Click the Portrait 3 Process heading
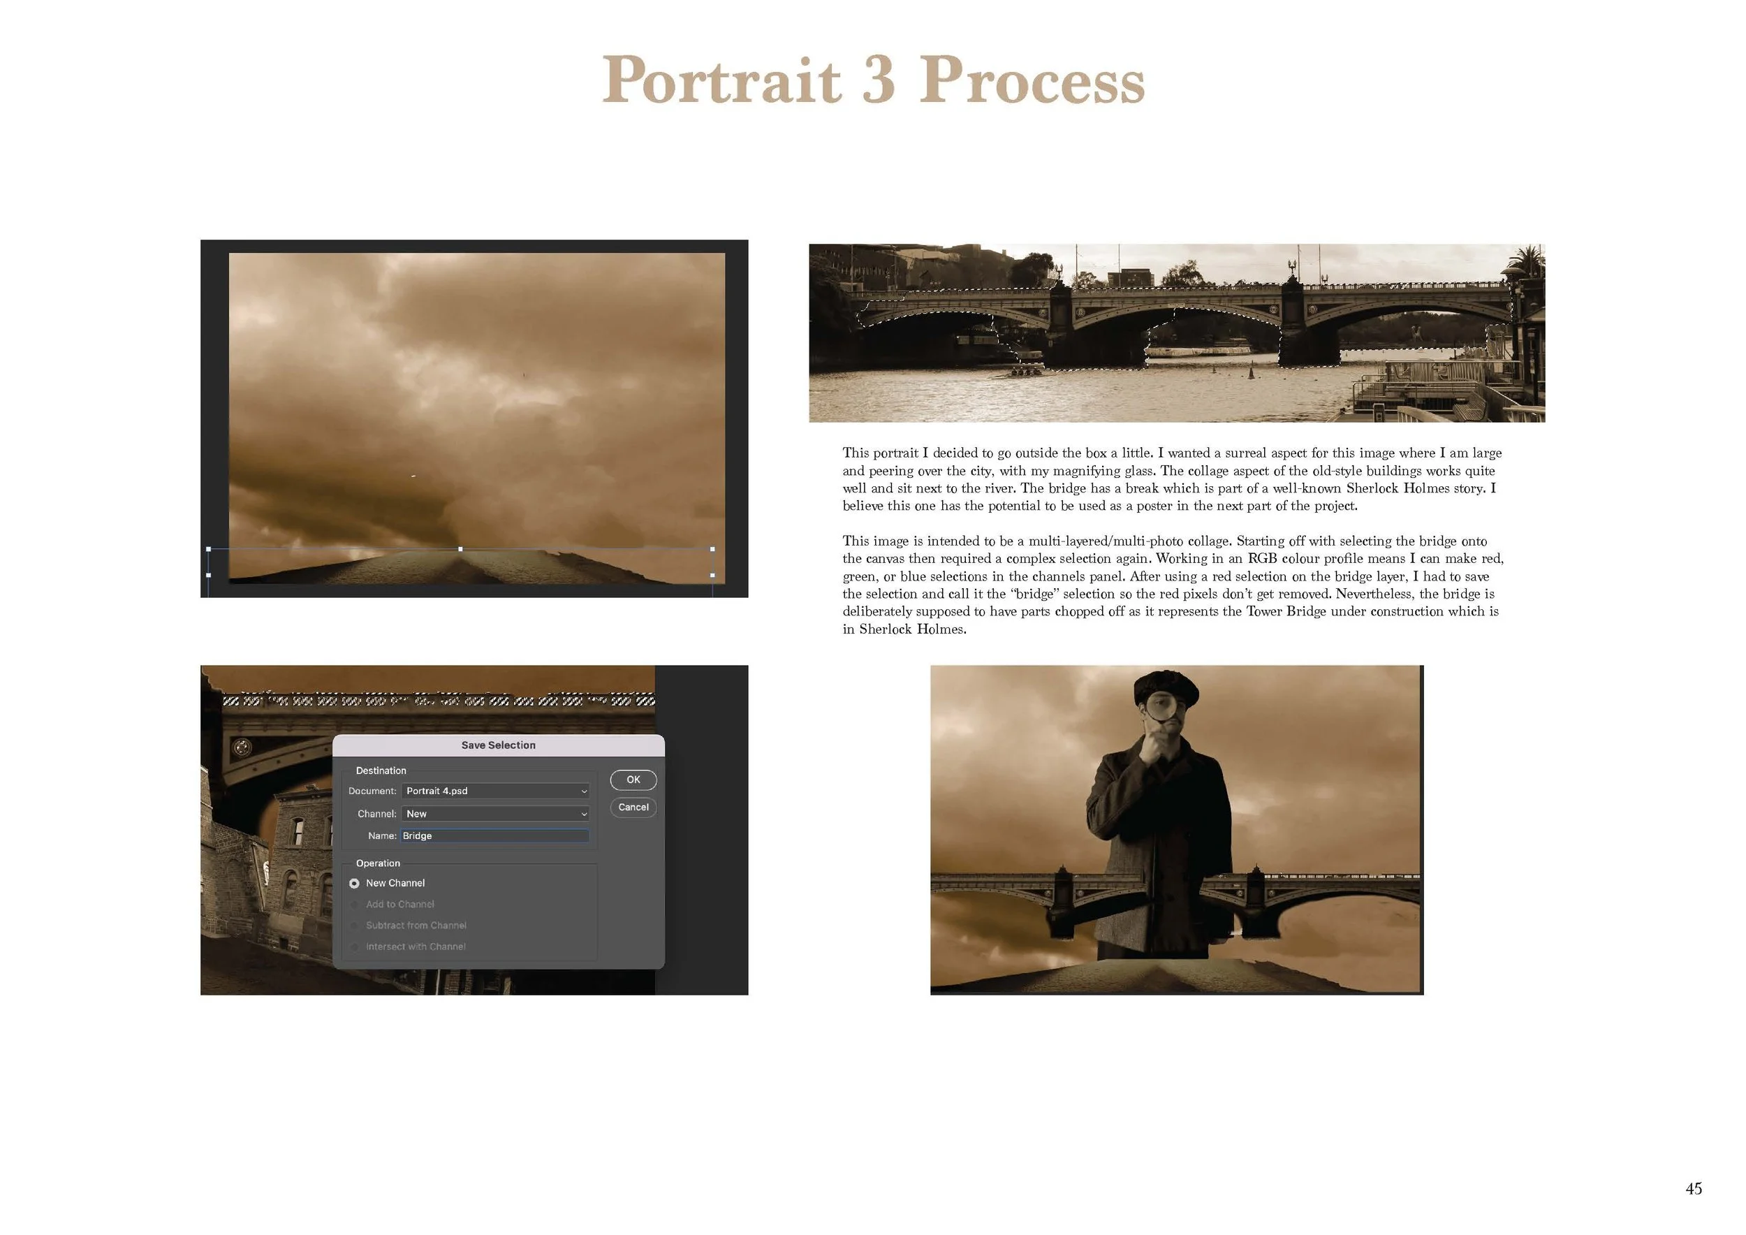 point(873,80)
